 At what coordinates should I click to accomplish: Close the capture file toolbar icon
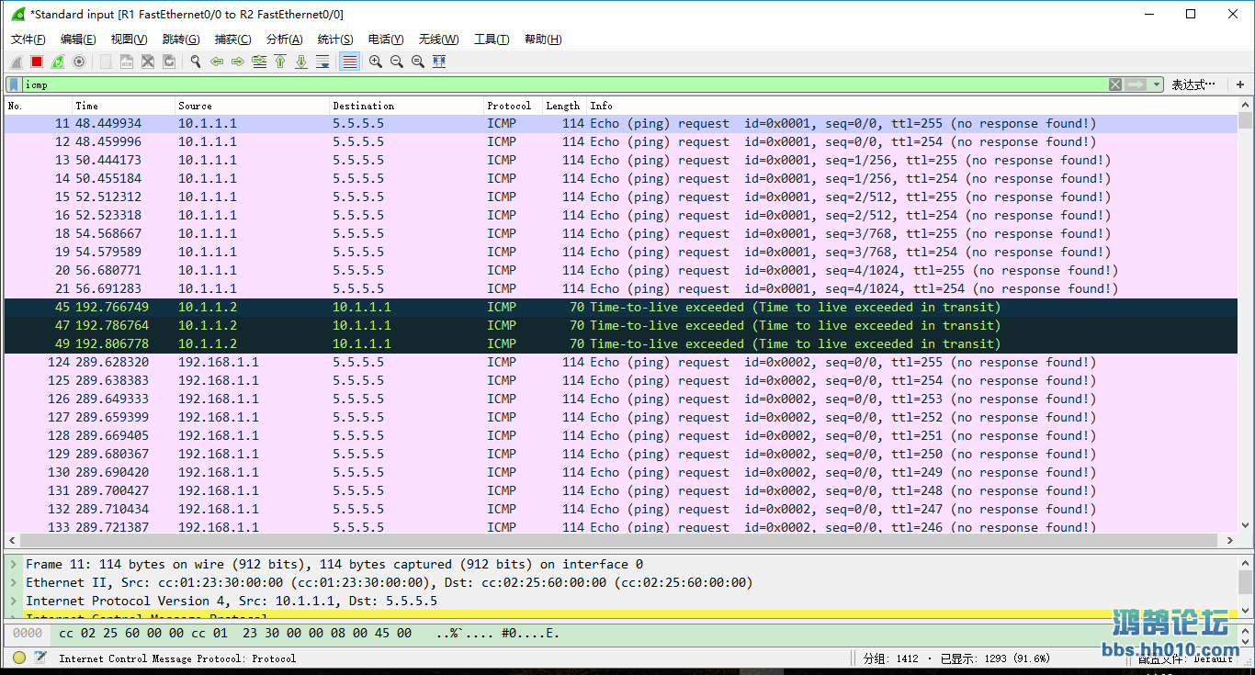(148, 62)
